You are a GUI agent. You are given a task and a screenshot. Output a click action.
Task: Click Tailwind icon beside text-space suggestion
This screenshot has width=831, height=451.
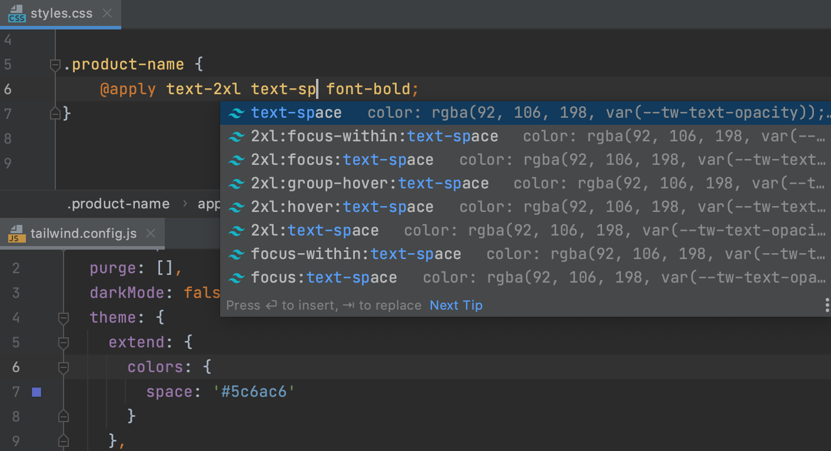coord(237,113)
